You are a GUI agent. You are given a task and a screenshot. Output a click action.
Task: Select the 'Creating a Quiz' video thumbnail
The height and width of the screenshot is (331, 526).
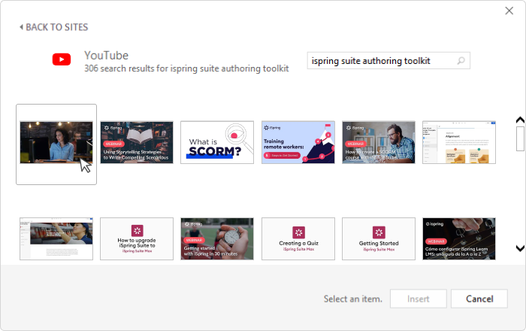coord(298,238)
